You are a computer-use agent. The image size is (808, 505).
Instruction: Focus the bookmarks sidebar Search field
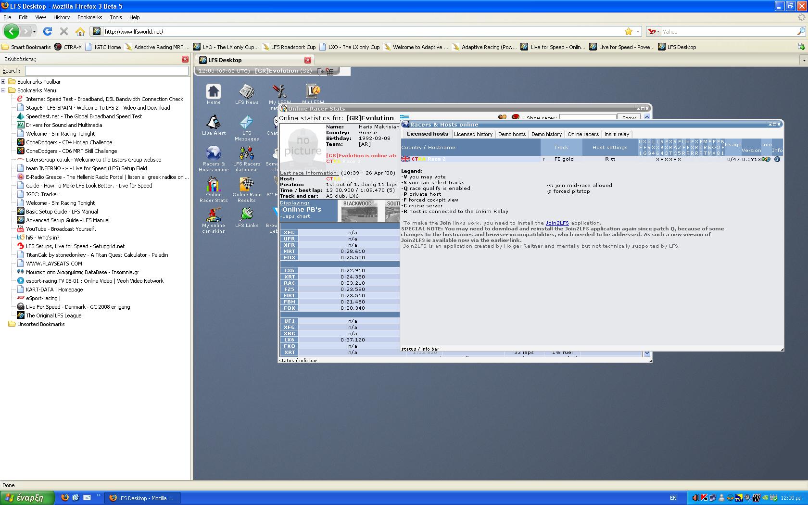pyautogui.click(x=107, y=71)
